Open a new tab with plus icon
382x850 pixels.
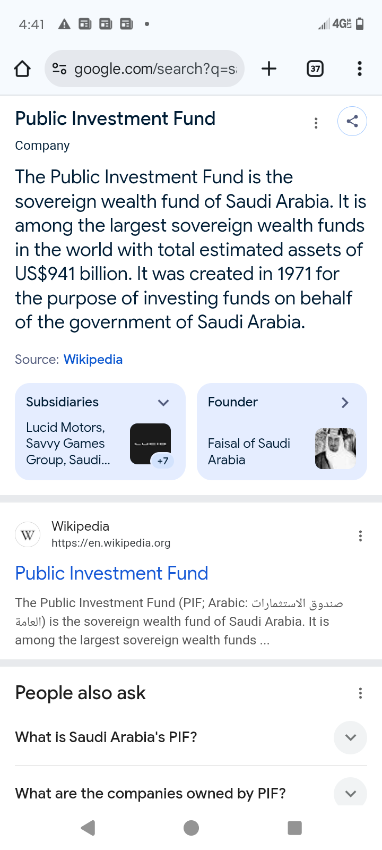tap(269, 69)
